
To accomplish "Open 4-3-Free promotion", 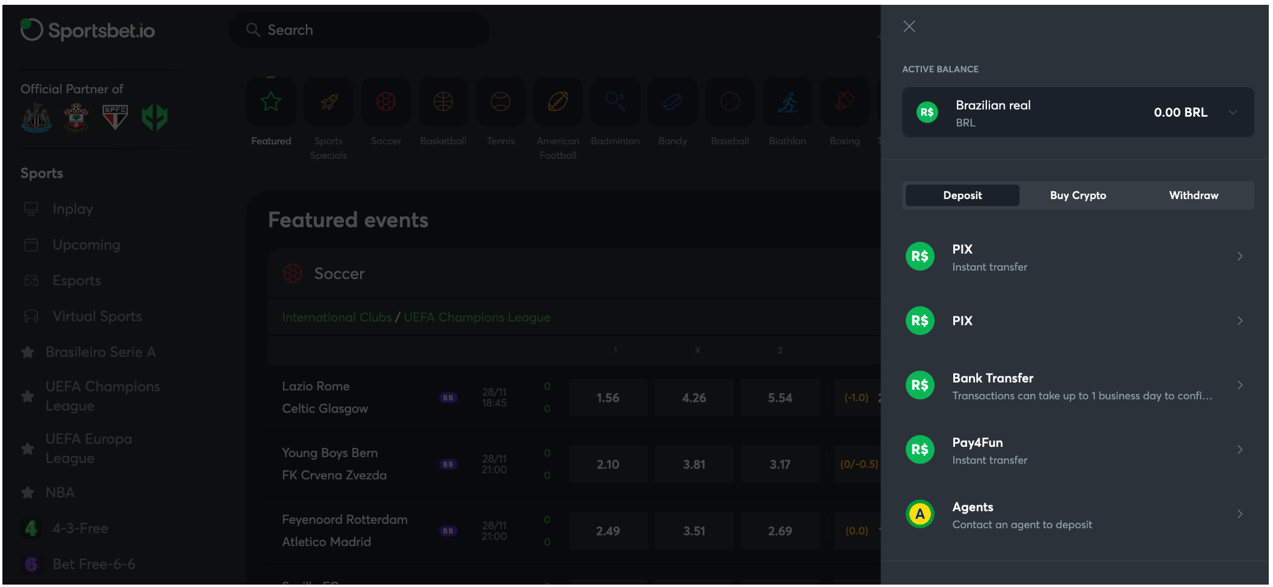I will tap(65, 529).
